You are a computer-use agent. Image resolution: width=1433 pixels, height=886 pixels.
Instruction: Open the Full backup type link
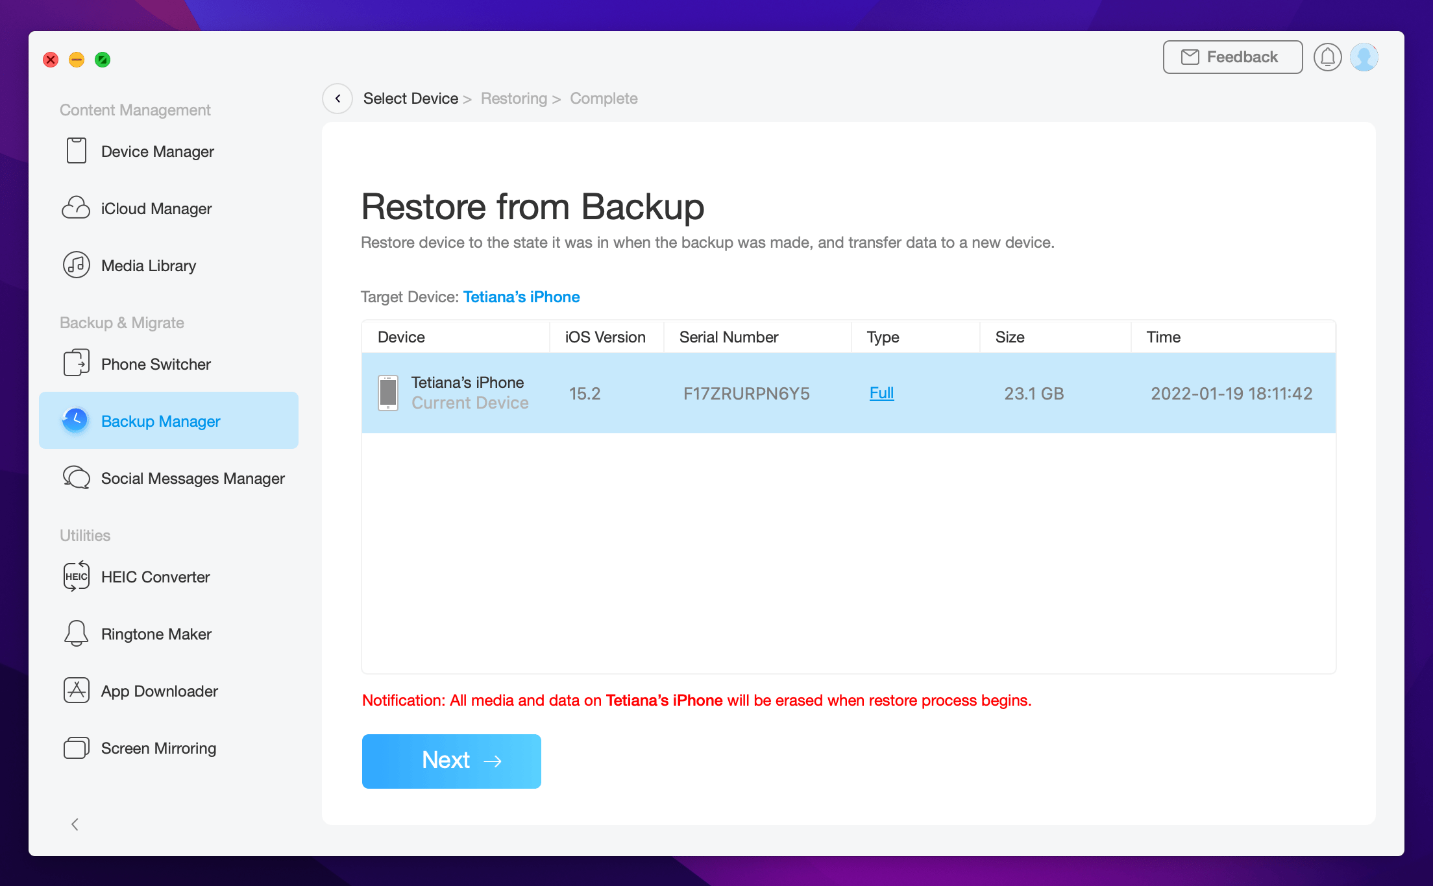pyautogui.click(x=881, y=393)
